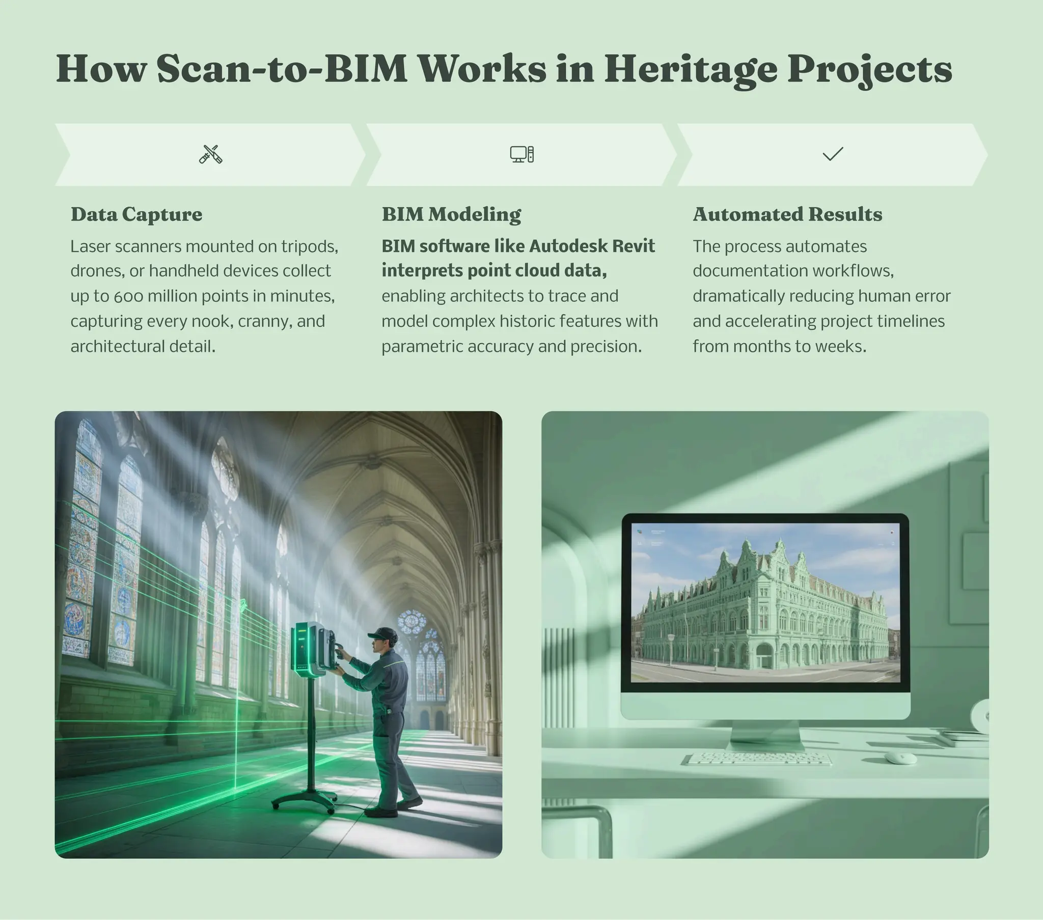
Task: Click the text "from months to weeks."
Action: pyautogui.click(x=779, y=347)
